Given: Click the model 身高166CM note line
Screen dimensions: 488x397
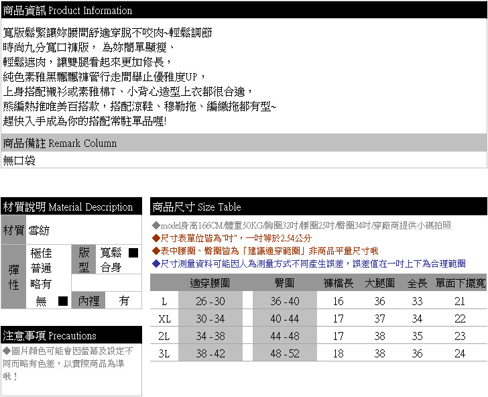Looking at the screenshot, I should point(302,225).
